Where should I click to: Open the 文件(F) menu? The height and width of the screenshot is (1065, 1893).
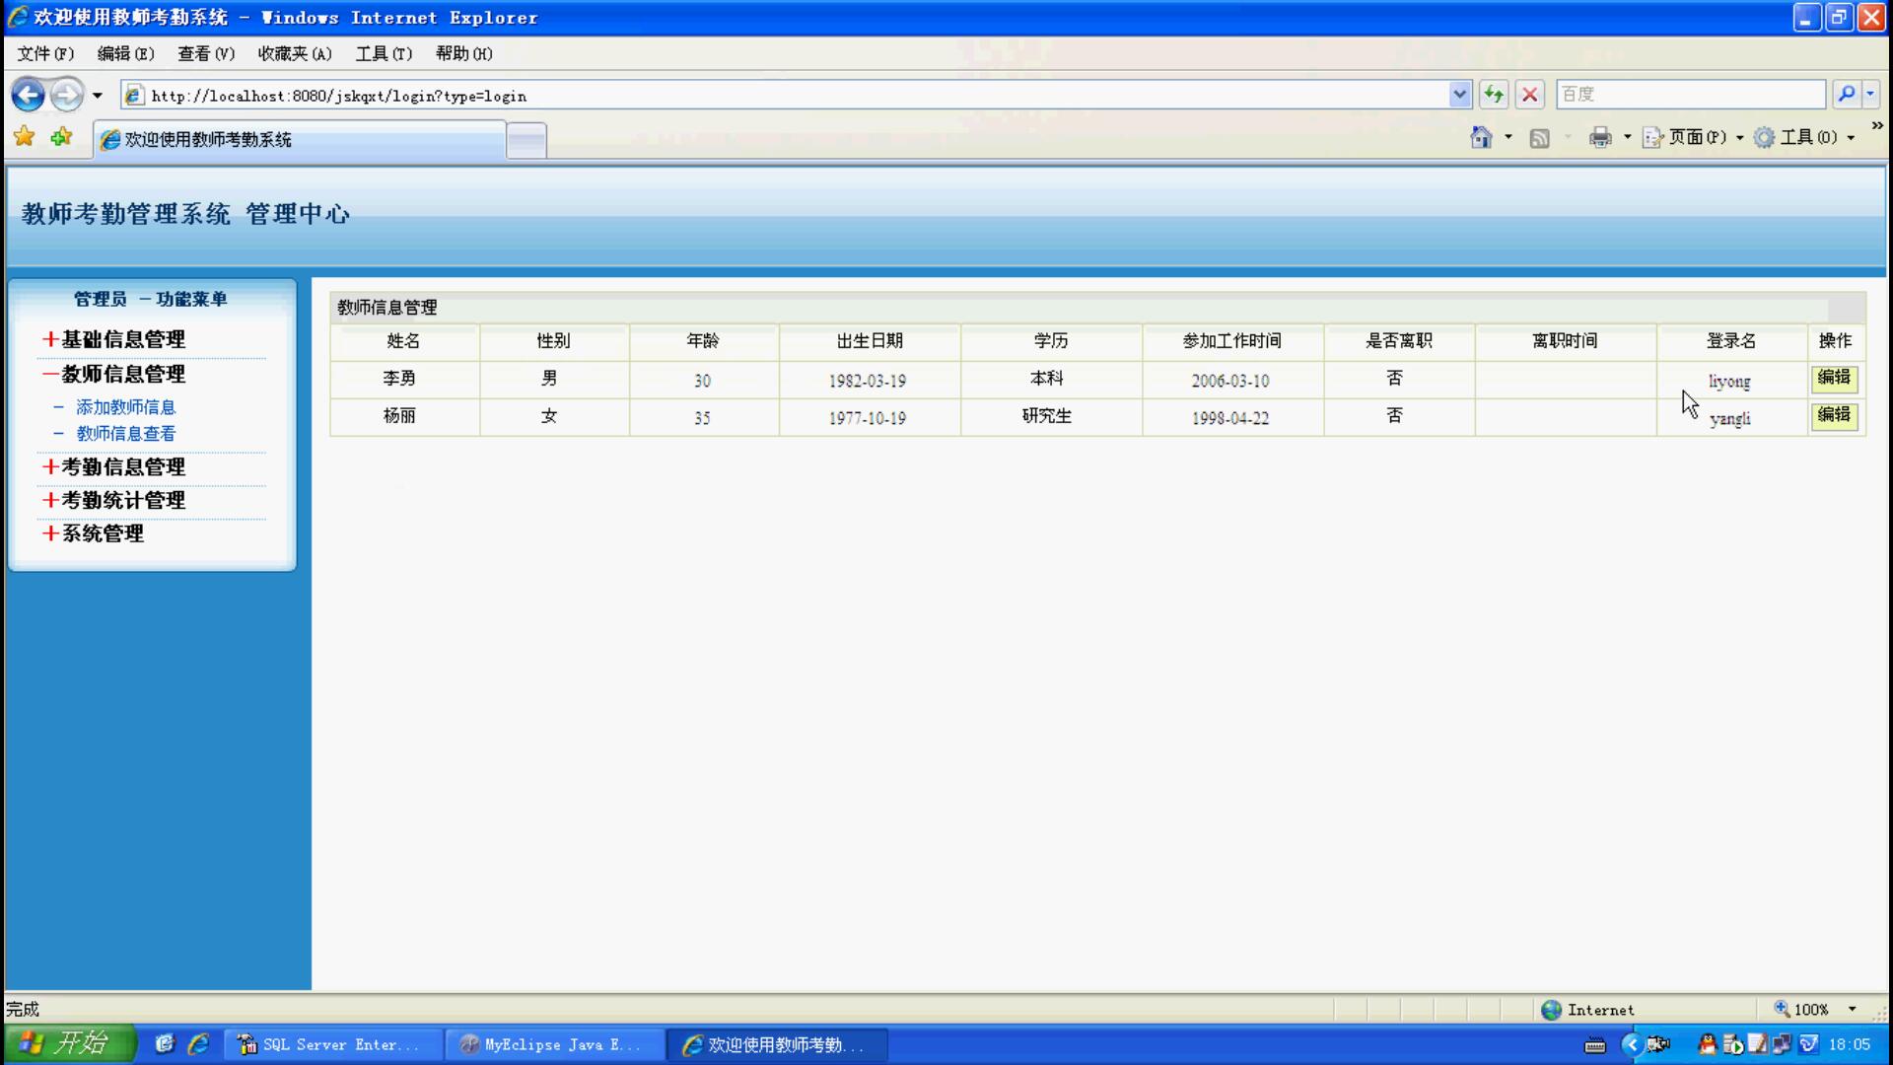(45, 53)
